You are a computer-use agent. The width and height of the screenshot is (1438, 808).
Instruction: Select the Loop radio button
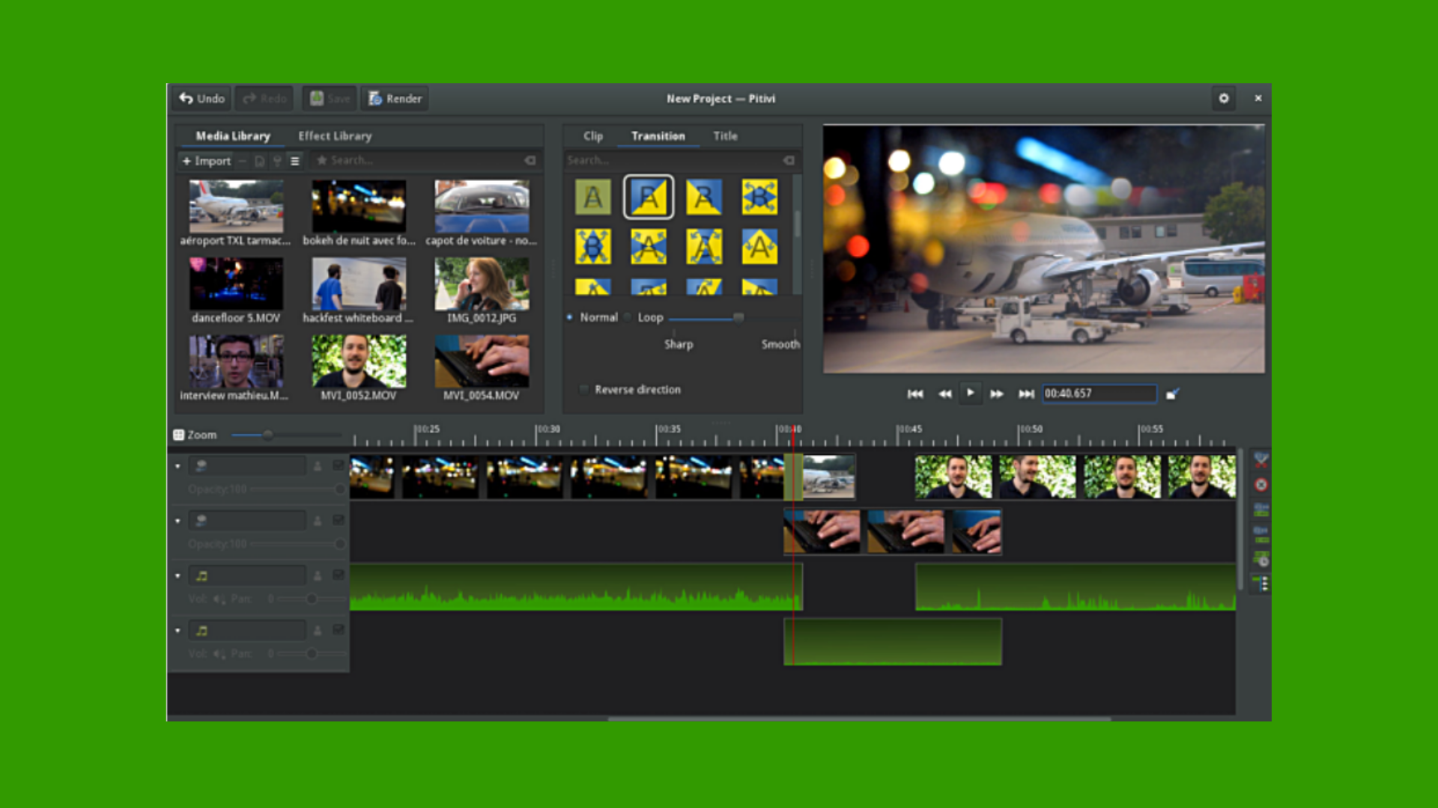tap(628, 317)
